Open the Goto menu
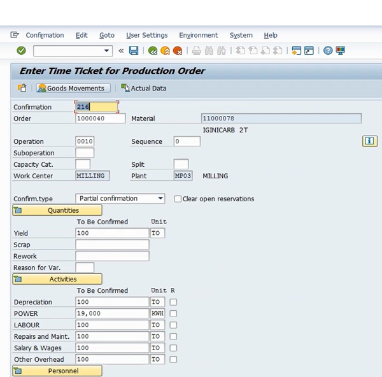 (x=107, y=35)
